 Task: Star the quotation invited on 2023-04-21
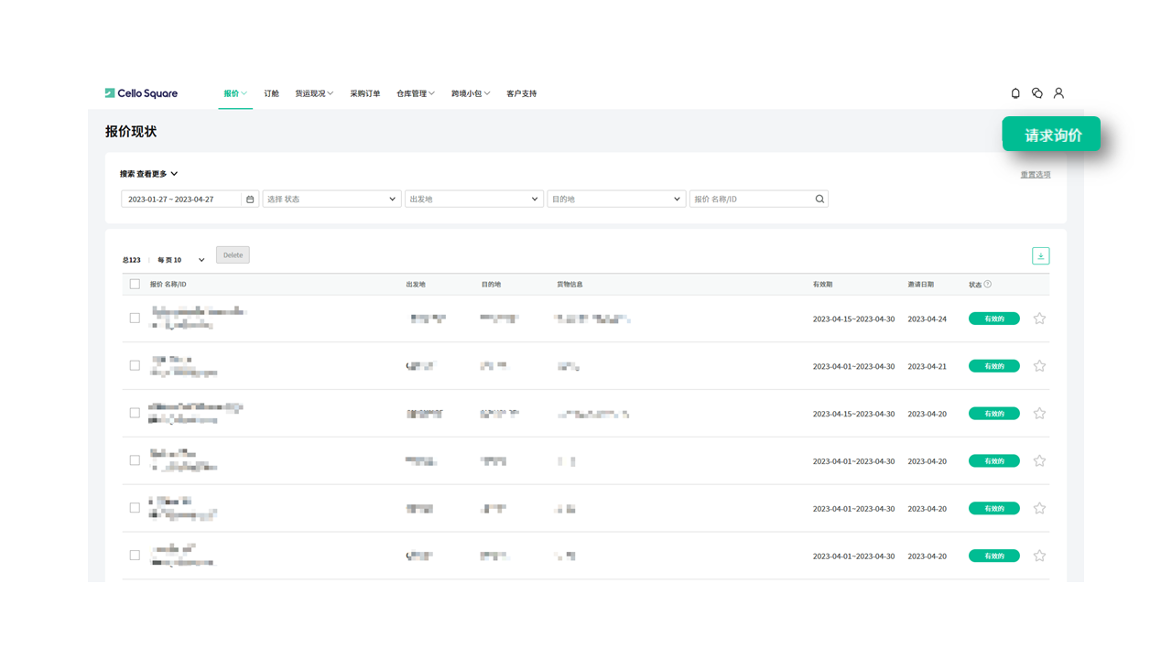[1039, 366]
